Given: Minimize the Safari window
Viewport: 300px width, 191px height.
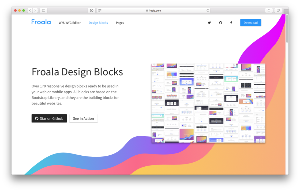Looking at the screenshot, I should pyautogui.click(x=20, y=10).
